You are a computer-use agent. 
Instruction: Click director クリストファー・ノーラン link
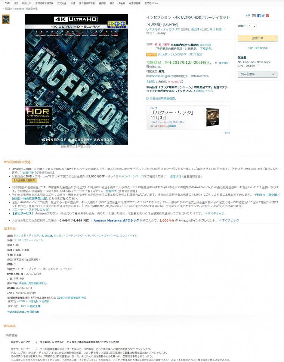[x=28, y=240]
